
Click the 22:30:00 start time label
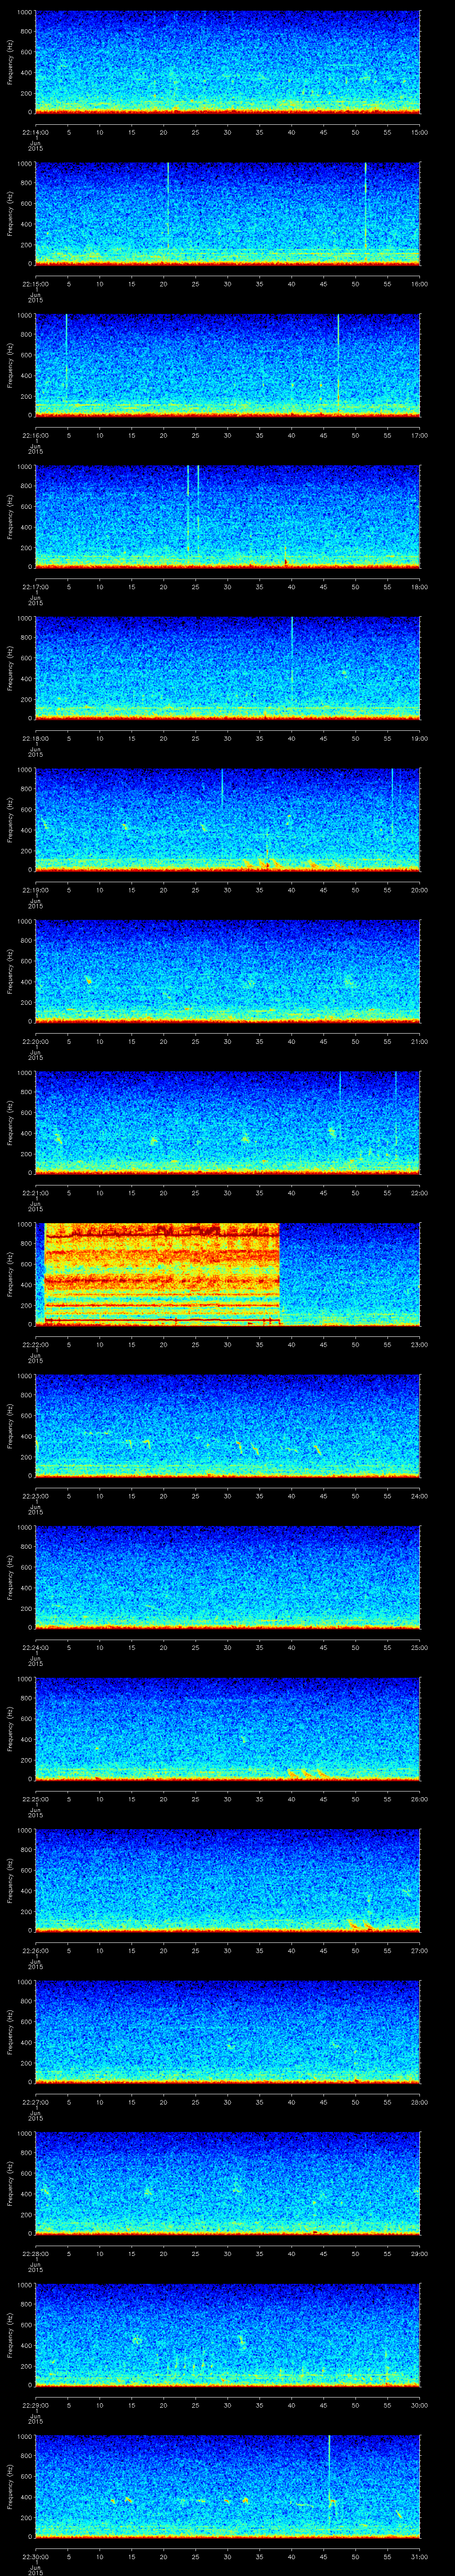[35, 2556]
